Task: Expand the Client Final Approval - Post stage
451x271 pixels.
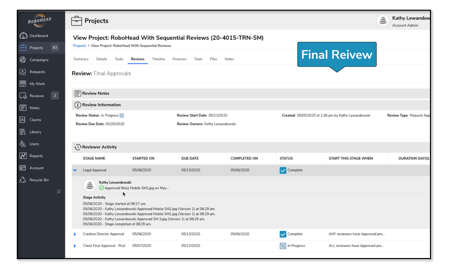Action: (75, 246)
